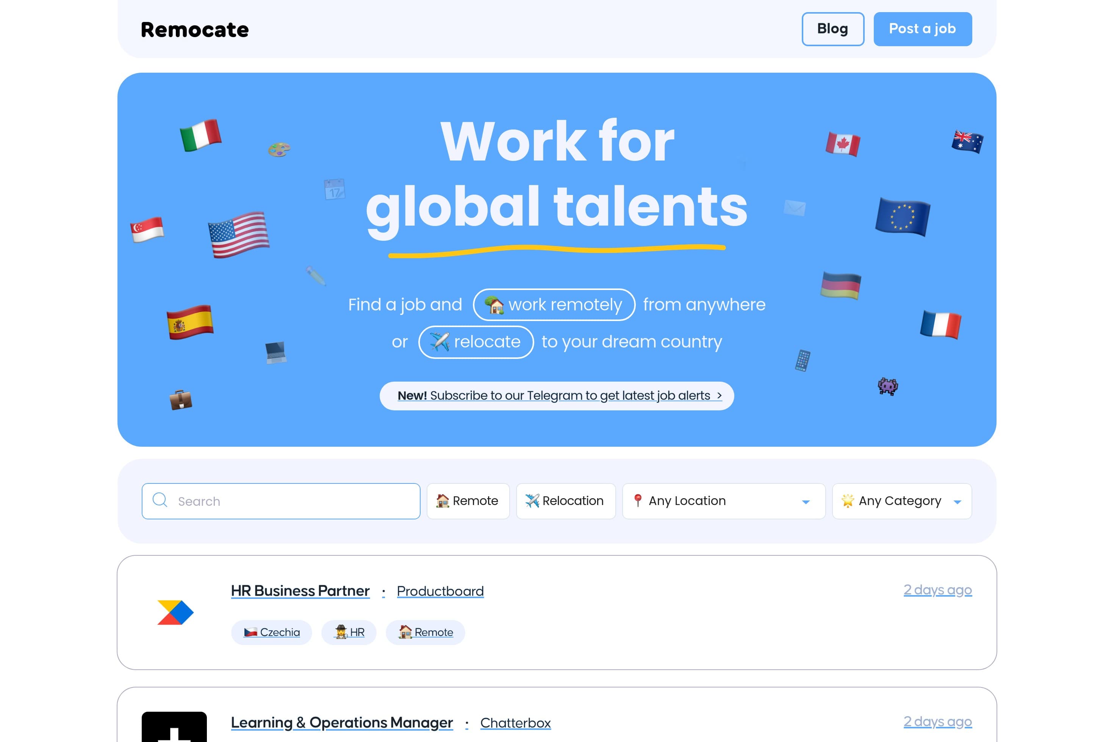Click the briefcase emoji in the banner
The image size is (1114, 742).
point(181,400)
